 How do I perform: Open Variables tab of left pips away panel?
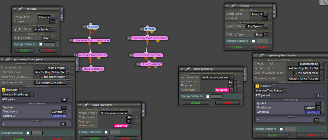click(77, 65)
